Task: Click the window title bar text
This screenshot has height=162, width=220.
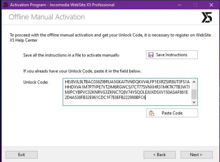Action: tap(62, 5)
